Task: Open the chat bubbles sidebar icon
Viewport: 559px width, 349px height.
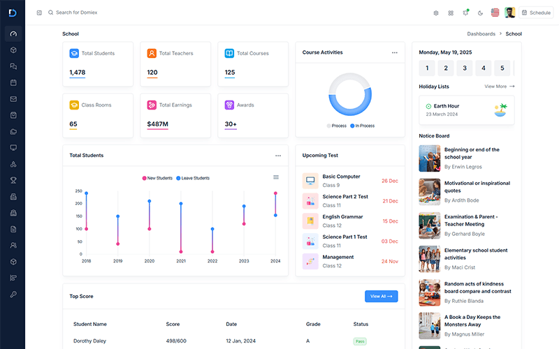Action: point(13,66)
